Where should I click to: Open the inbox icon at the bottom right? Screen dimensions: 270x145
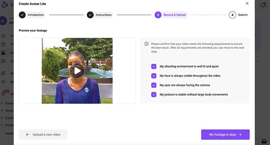[x=264, y=141]
